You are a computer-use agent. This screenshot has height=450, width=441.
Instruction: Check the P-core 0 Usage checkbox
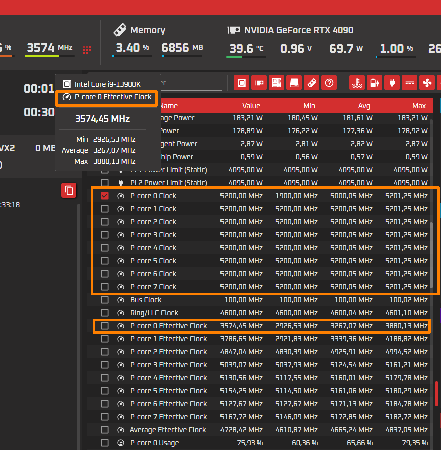[105, 443]
